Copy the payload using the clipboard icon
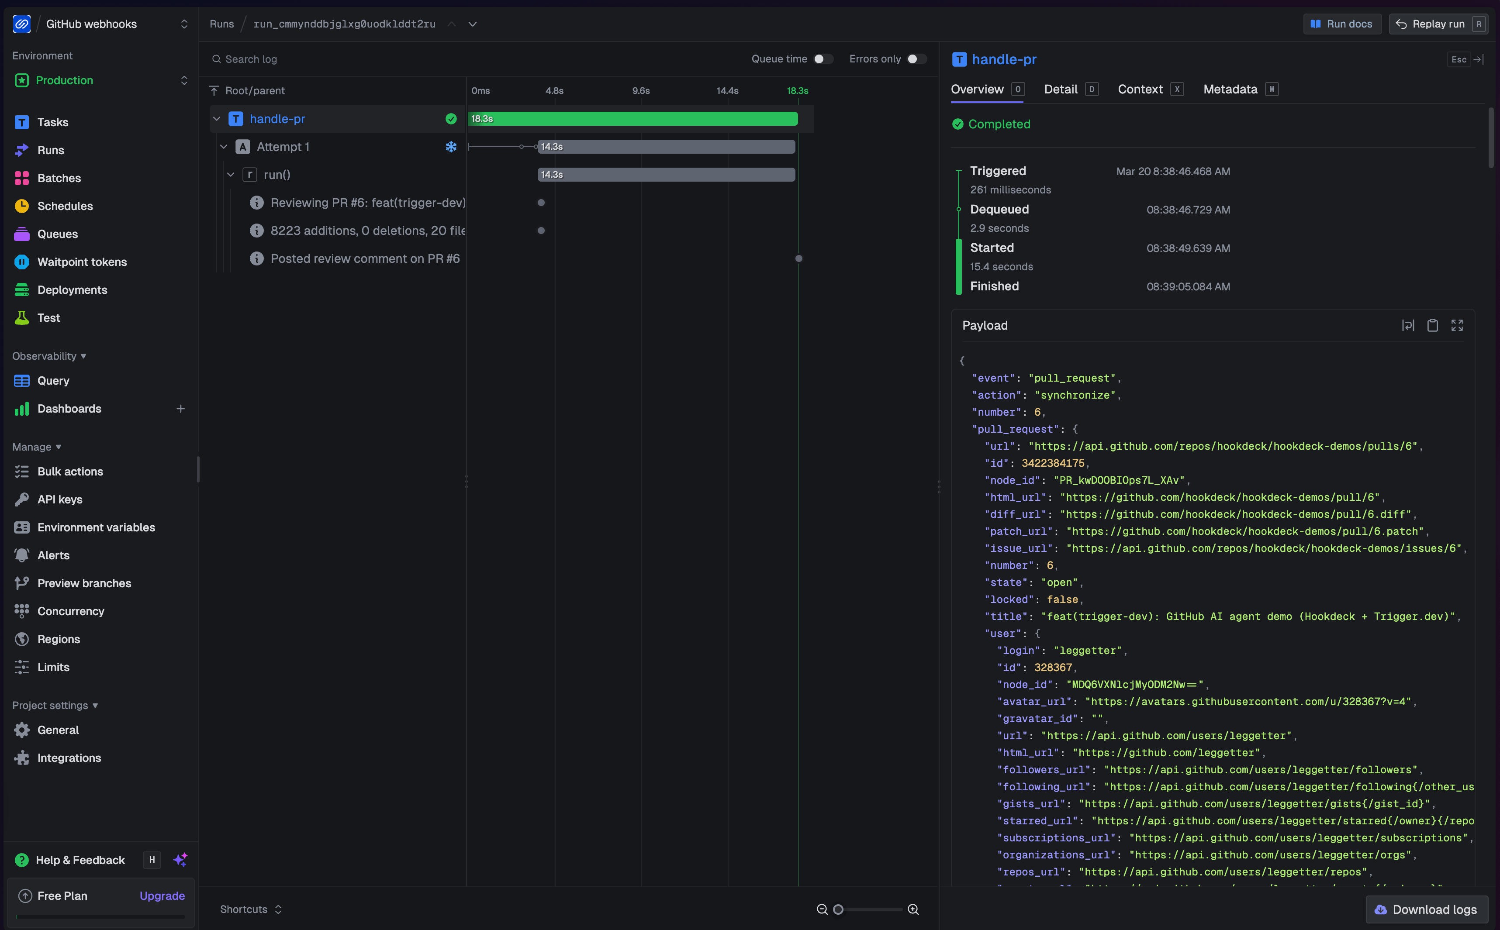 click(1432, 325)
